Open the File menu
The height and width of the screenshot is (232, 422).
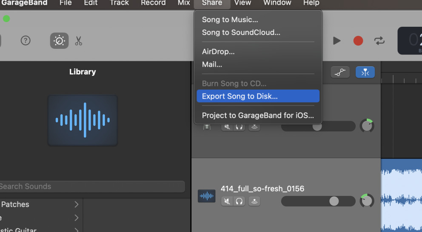click(66, 3)
